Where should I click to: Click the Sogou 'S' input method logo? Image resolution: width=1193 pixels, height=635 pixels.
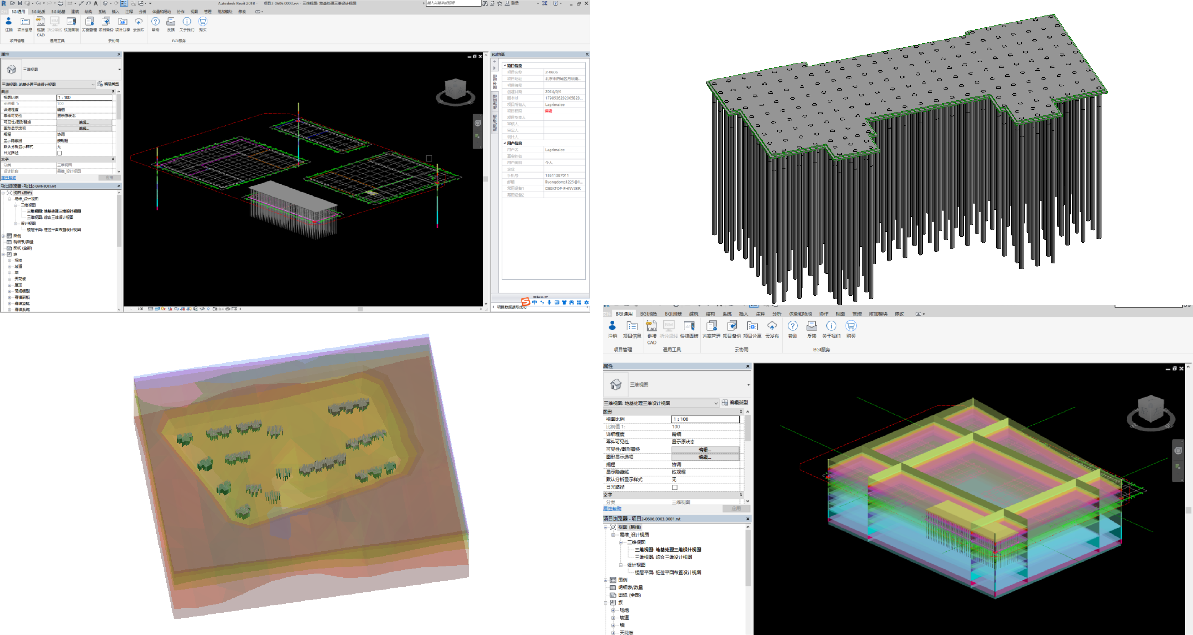click(x=525, y=302)
